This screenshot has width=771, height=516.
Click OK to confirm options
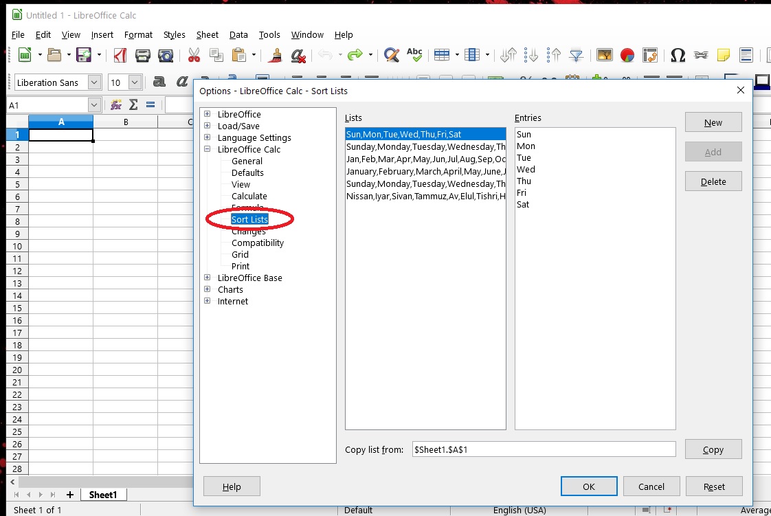click(x=589, y=486)
